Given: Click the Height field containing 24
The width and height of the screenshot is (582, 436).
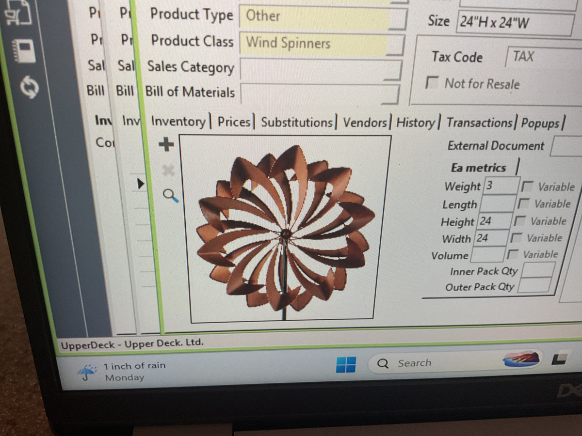Looking at the screenshot, I should pyautogui.click(x=493, y=221).
